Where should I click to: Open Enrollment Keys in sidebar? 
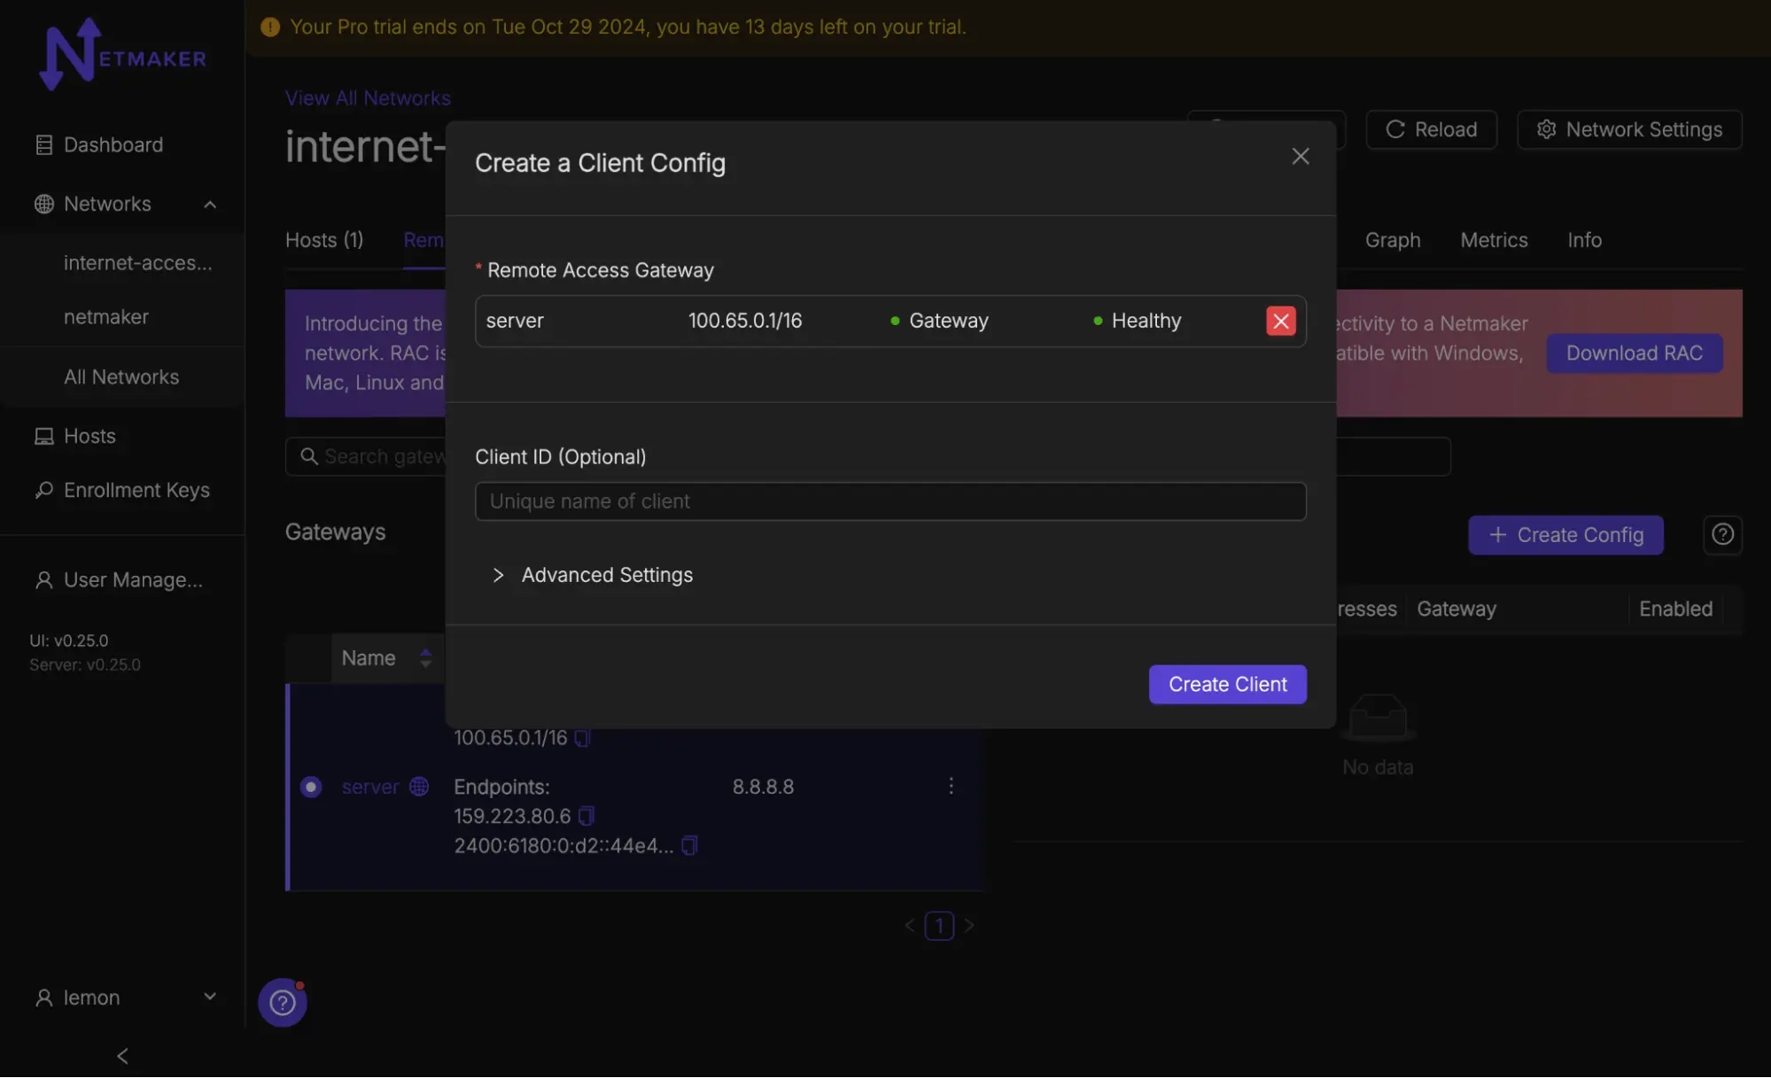136,490
